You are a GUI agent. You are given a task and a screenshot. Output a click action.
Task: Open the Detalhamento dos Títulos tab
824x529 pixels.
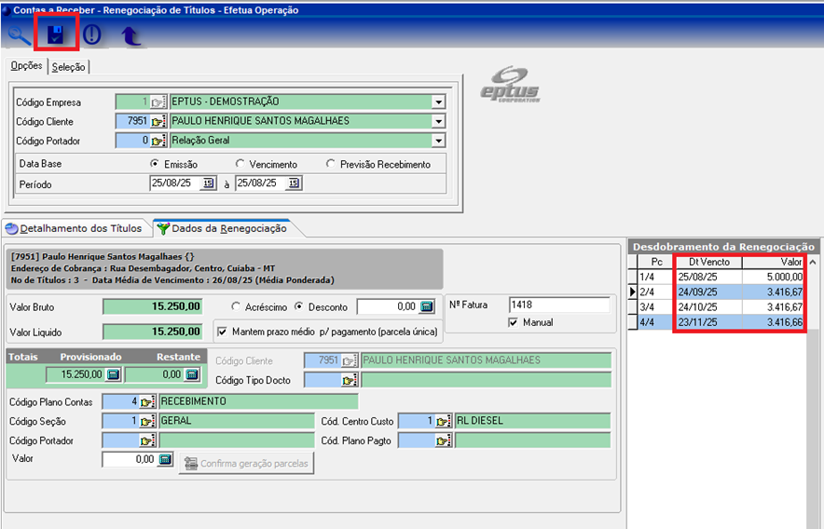point(75,228)
